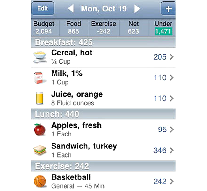Screen dimensions: 207x191
Task: Tap the green Under 1,471 indicator
Action: [163, 31]
